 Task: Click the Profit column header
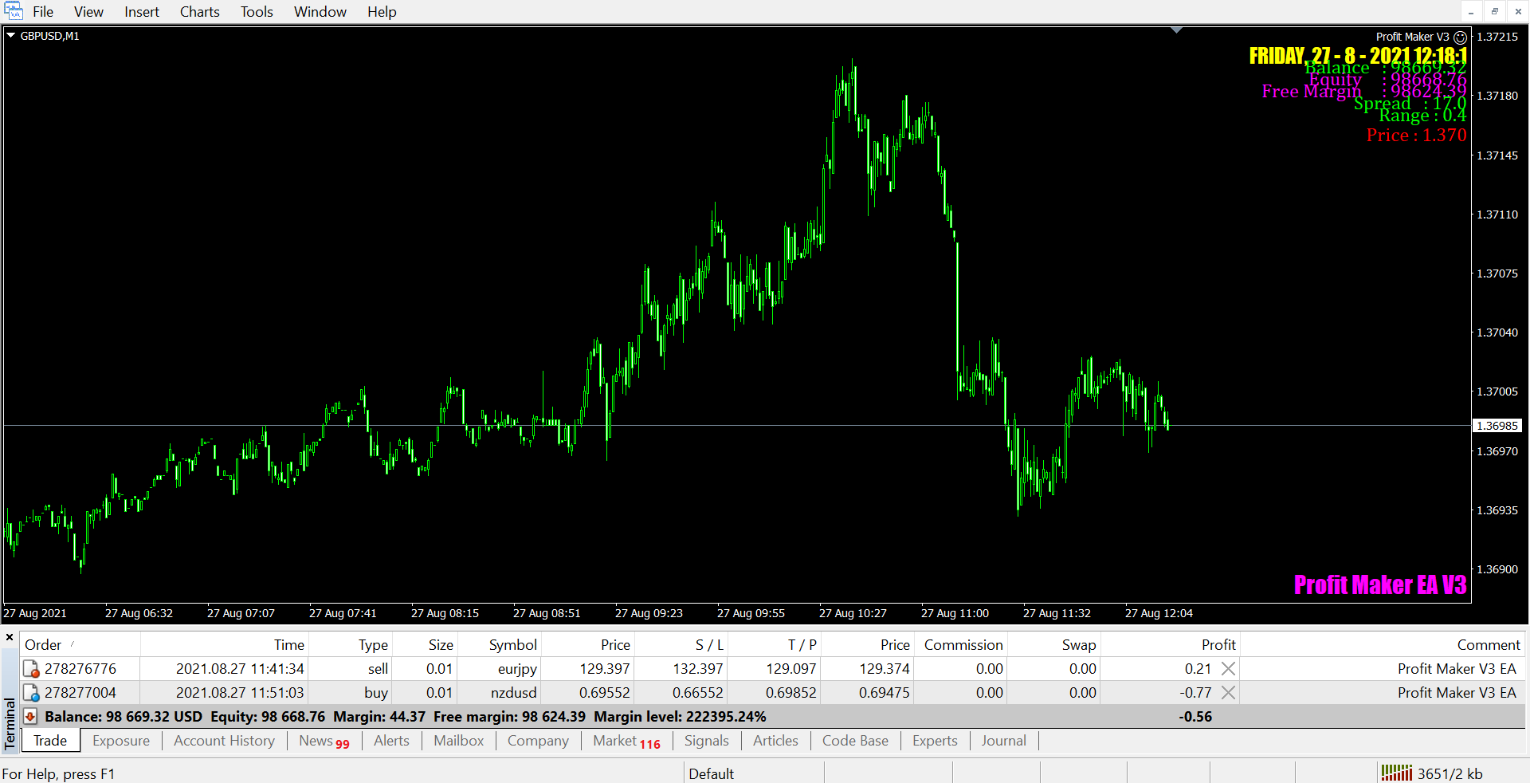(x=1218, y=644)
